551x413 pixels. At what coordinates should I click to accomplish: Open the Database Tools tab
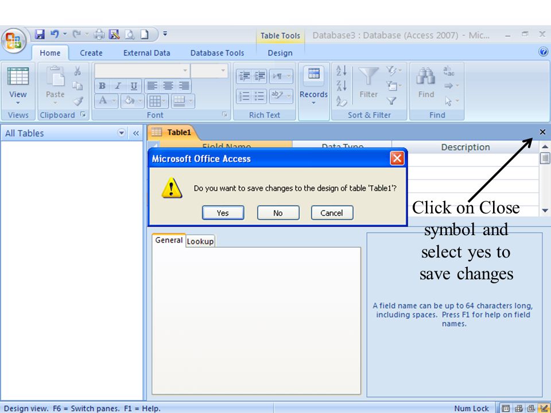(217, 53)
